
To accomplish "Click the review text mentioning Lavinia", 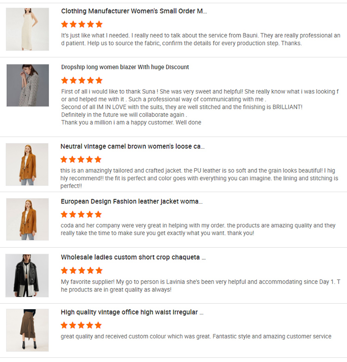I will (200, 286).
